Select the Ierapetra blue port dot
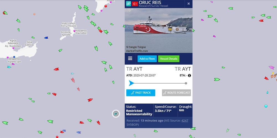 [x=14, y=57]
